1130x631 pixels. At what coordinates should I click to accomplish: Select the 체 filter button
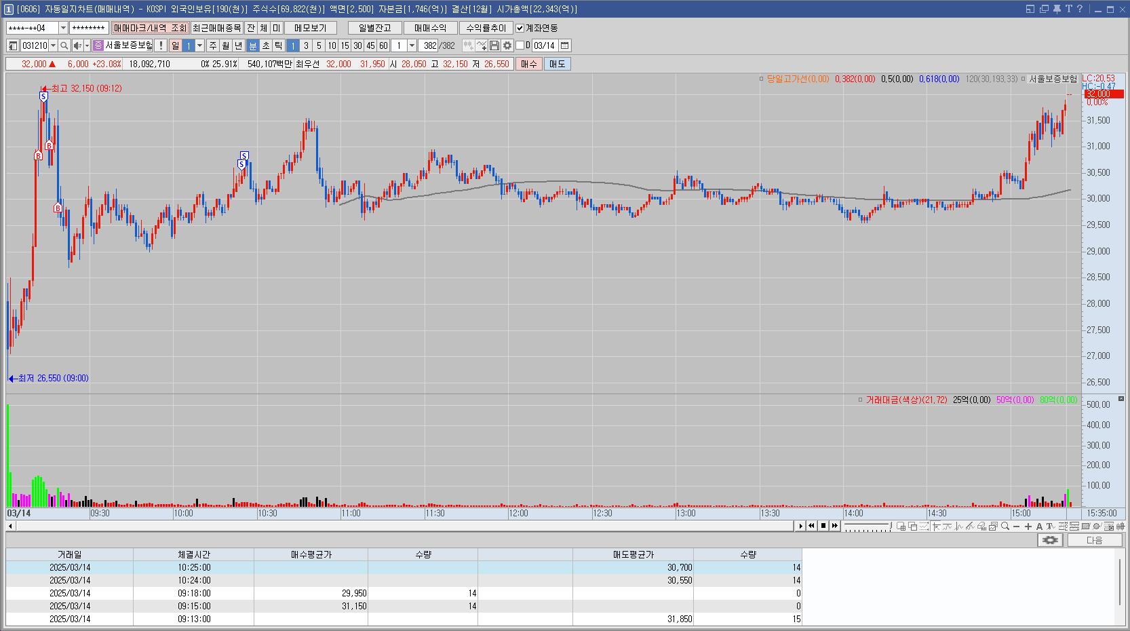(263, 28)
